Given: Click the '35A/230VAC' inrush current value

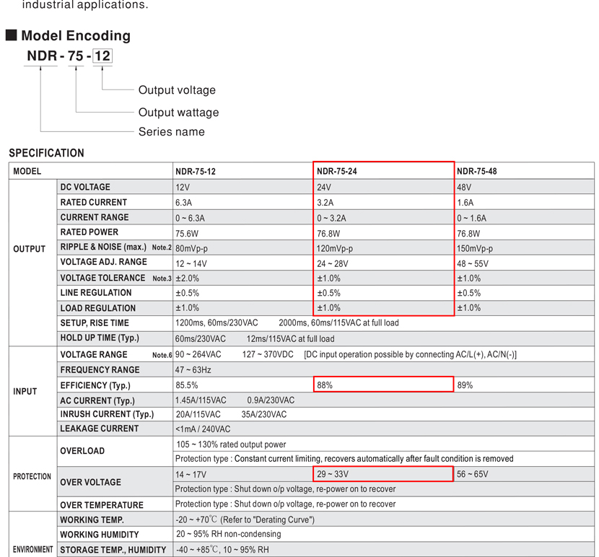Looking at the screenshot, I should click(x=264, y=414).
